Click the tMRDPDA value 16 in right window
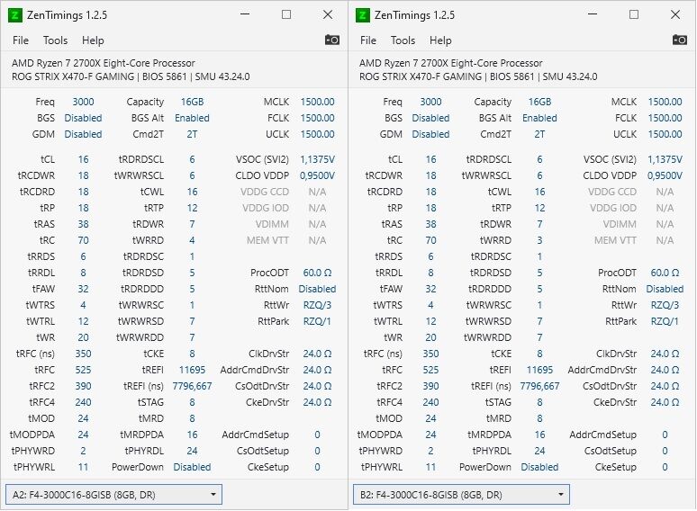The width and height of the screenshot is (697, 511). 539,435
